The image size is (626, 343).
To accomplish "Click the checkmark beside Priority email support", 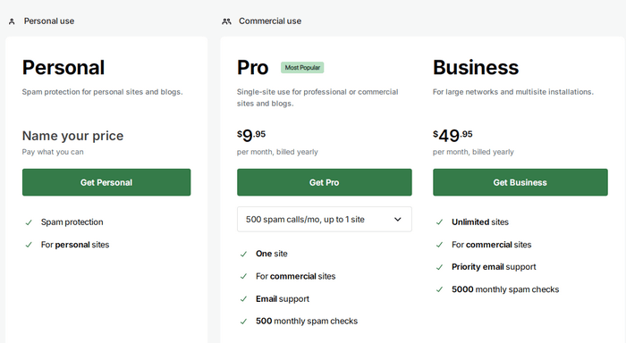I will [440, 267].
